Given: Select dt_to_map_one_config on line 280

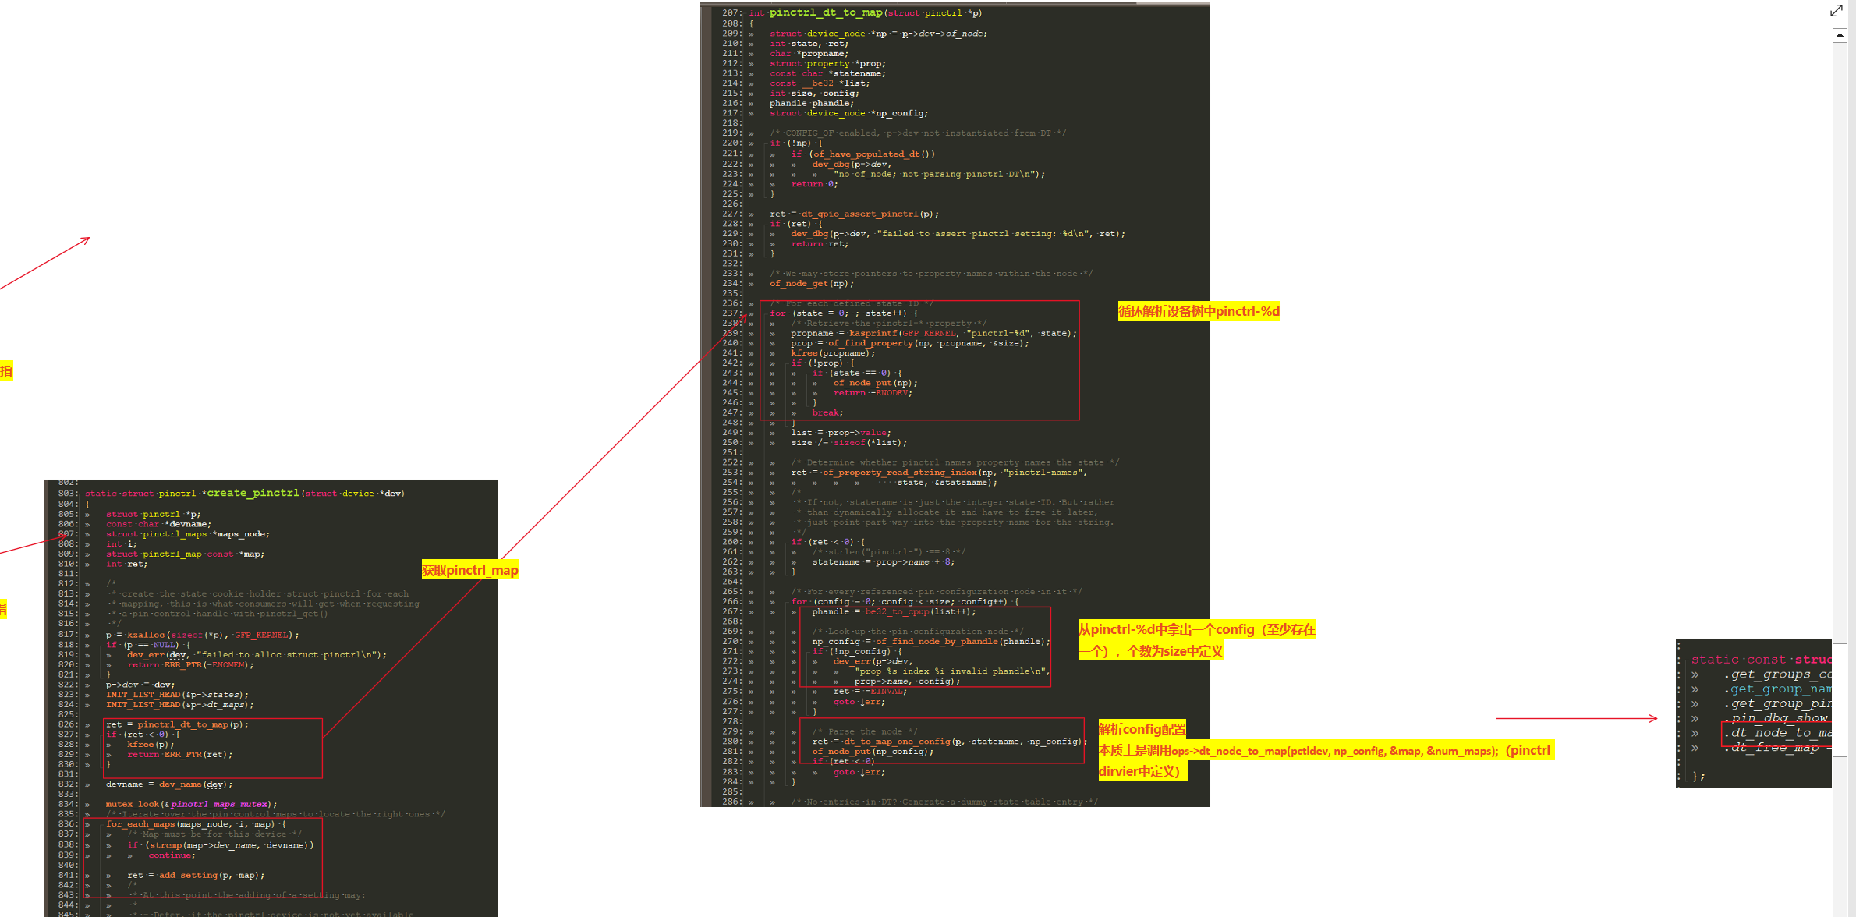Looking at the screenshot, I should [x=905, y=741].
